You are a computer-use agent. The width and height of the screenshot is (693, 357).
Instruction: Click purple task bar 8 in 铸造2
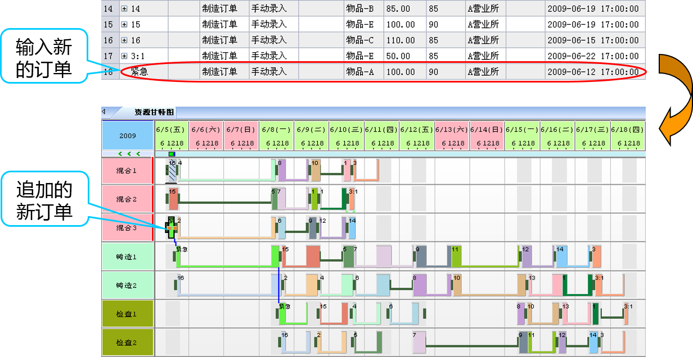[x=420, y=285]
